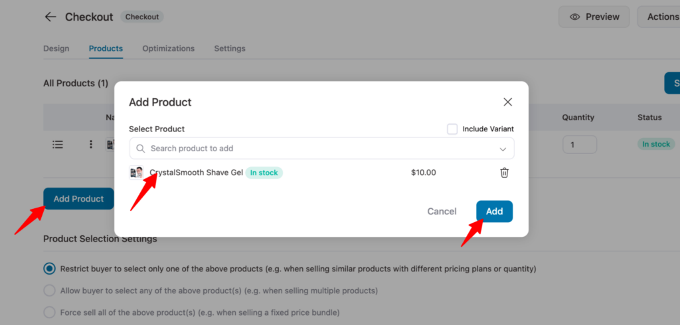
Task: Select 'Restrict buyer to select only one' option
Action: point(49,269)
